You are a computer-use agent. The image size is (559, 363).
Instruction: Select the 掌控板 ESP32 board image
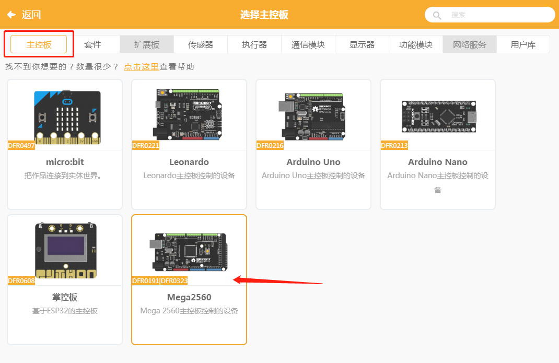[x=66, y=250]
